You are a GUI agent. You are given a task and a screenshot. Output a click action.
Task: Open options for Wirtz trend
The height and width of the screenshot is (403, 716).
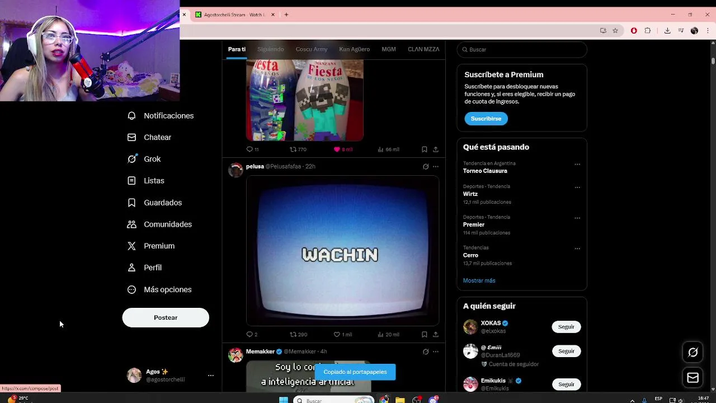[x=577, y=188]
